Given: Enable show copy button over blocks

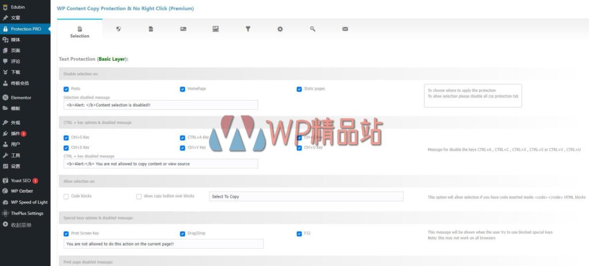Looking at the screenshot, I should coord(139,196).
